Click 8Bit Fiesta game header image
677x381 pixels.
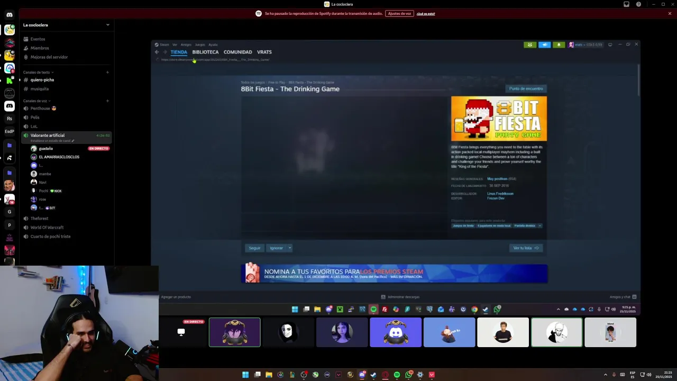pos(499,119)
